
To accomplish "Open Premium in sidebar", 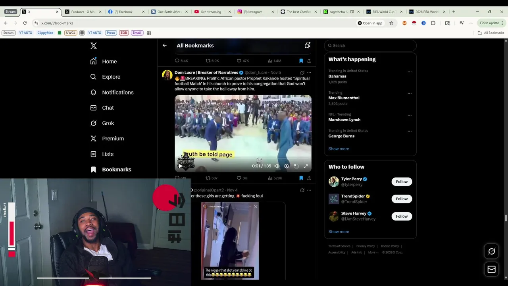I will 107,139.
